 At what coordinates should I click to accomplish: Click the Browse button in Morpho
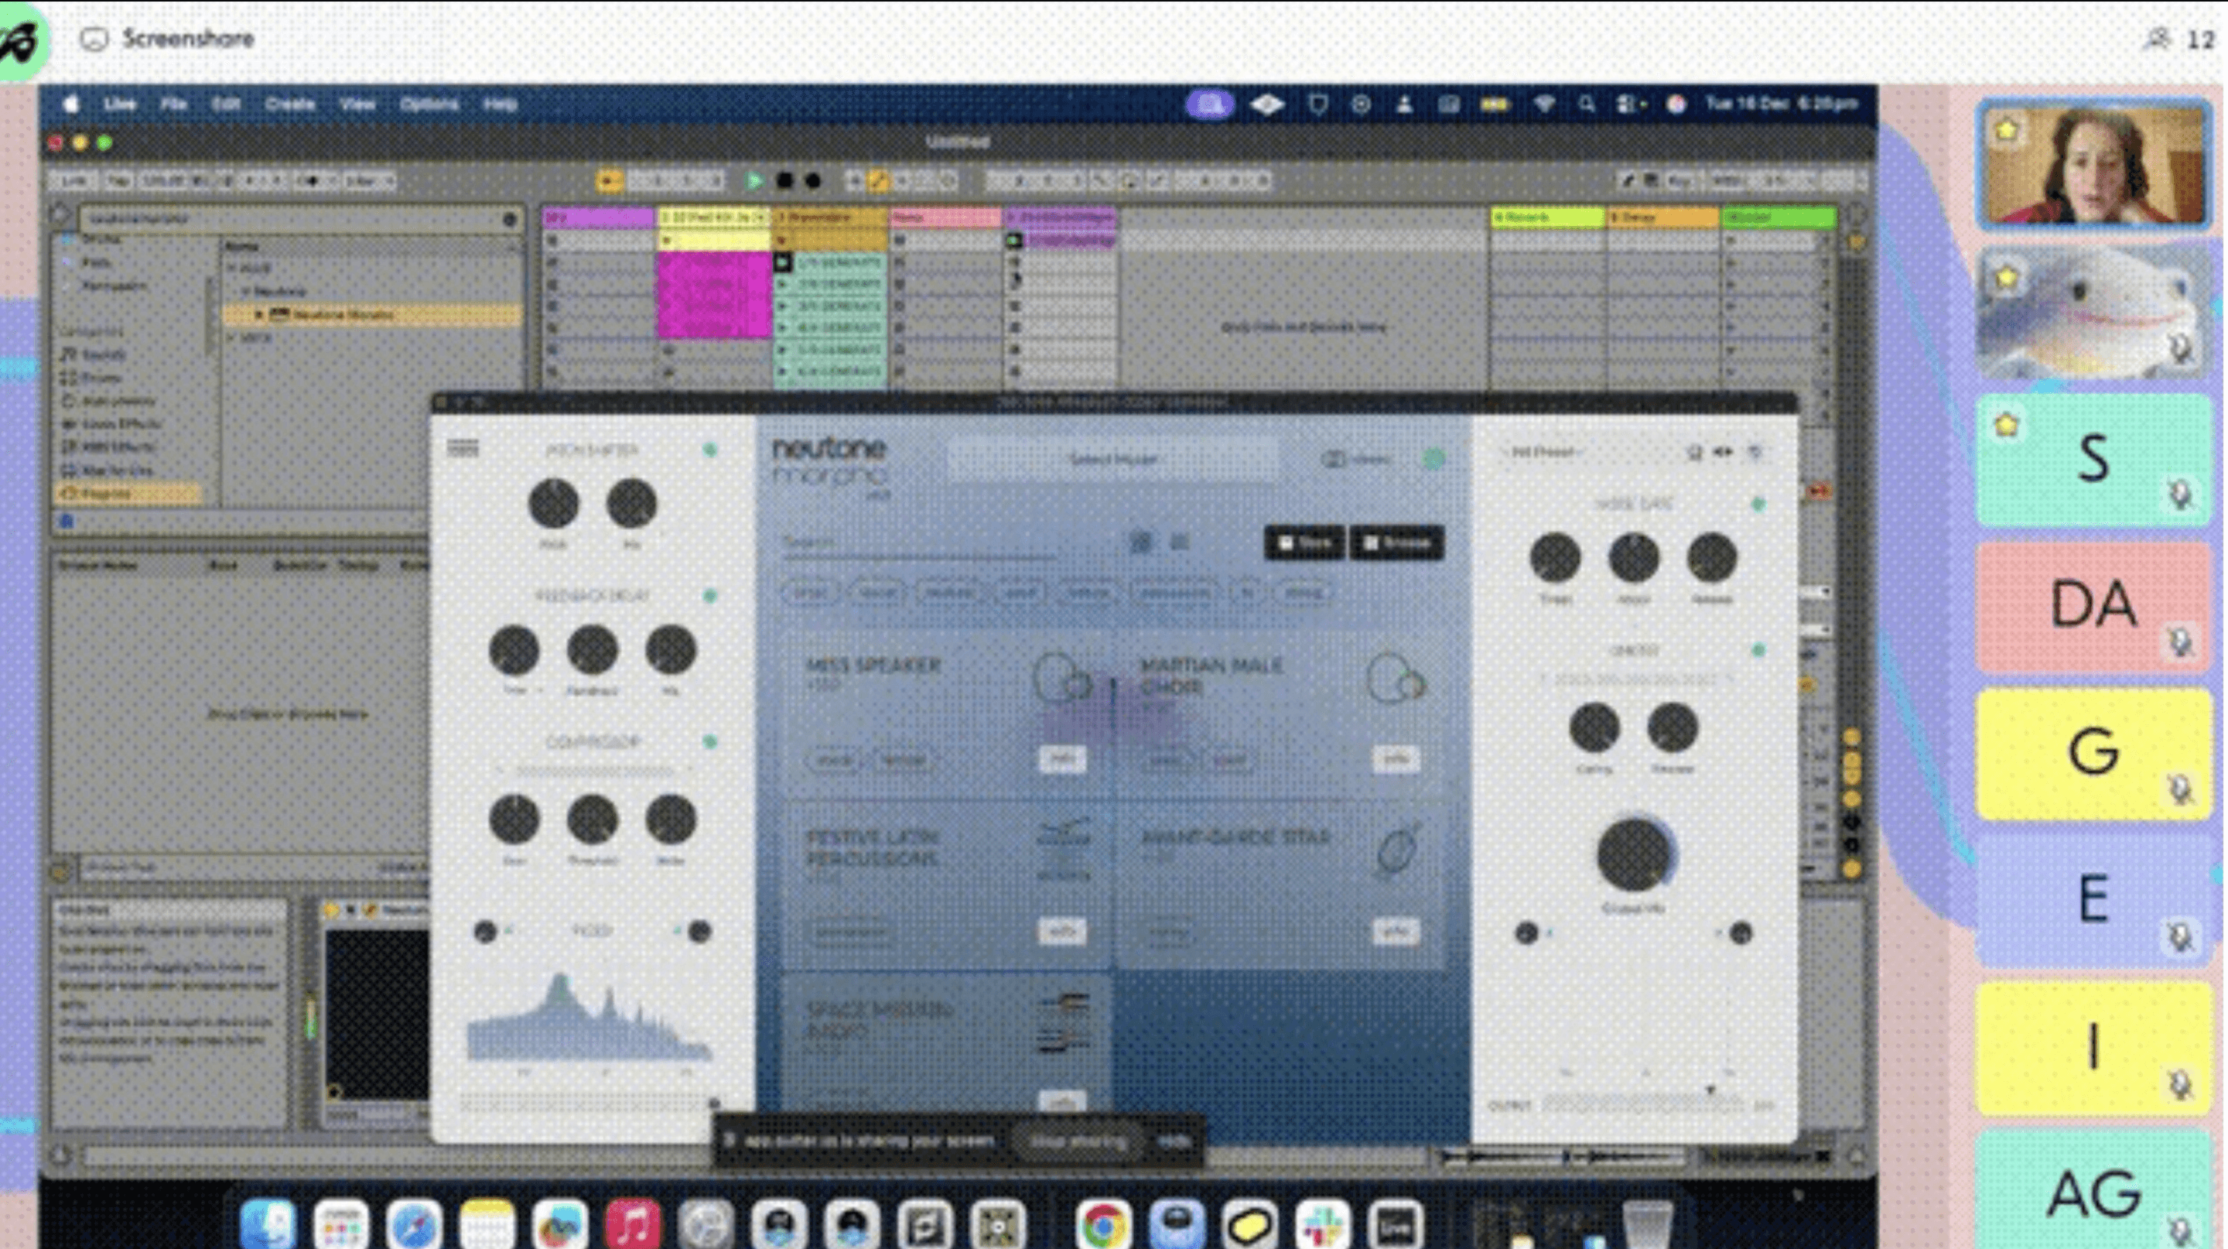[x=1397, y=543]
